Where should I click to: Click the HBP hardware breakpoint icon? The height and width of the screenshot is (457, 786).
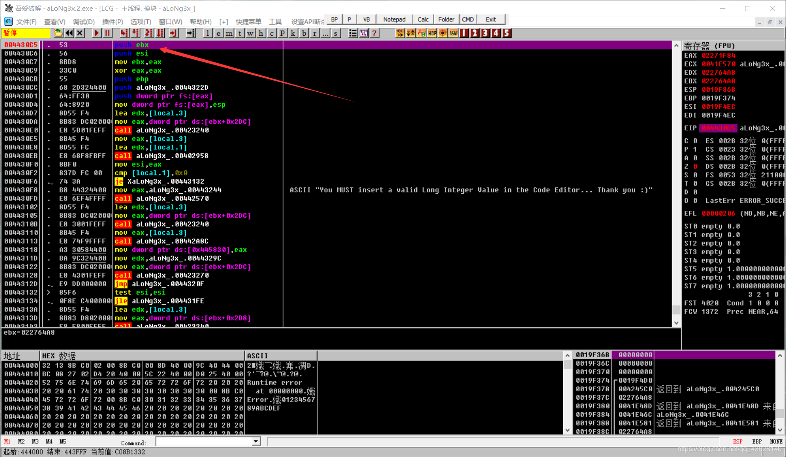(432, 33)
